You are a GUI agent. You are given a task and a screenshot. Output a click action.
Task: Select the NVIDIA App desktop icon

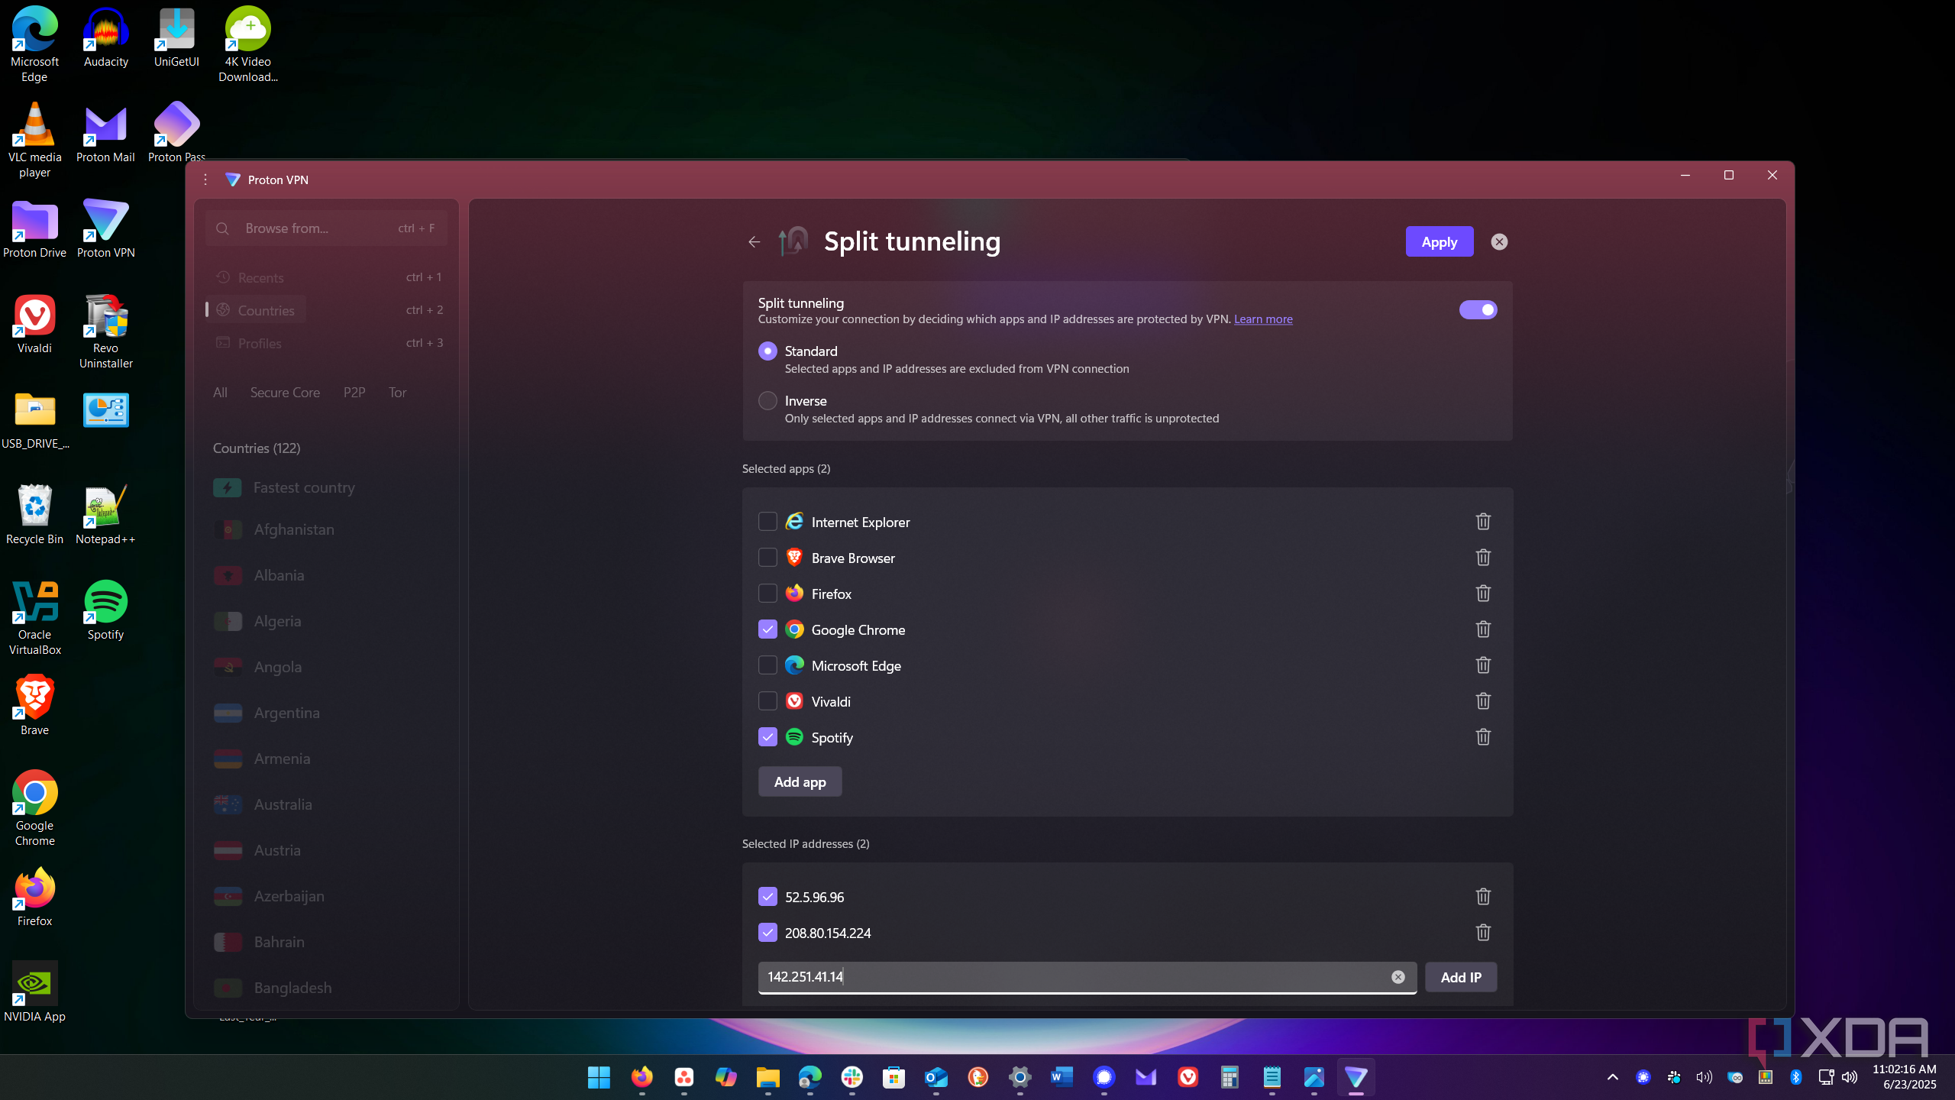(x=34, y=994)
